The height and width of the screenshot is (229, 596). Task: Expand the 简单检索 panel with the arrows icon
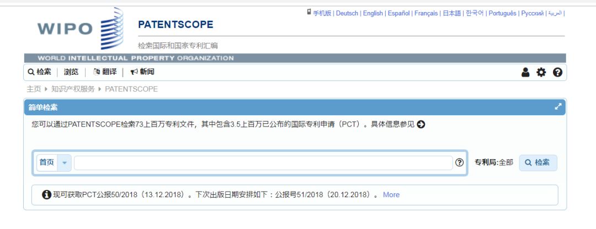(x=558, y=107)
